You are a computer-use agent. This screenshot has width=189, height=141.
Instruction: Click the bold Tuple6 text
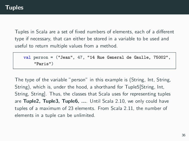pos(70,101)
